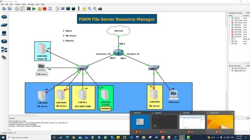Viewport: 250px width, 140px height.
Task: Take a screenshot with camera icon
Action: 100,9
